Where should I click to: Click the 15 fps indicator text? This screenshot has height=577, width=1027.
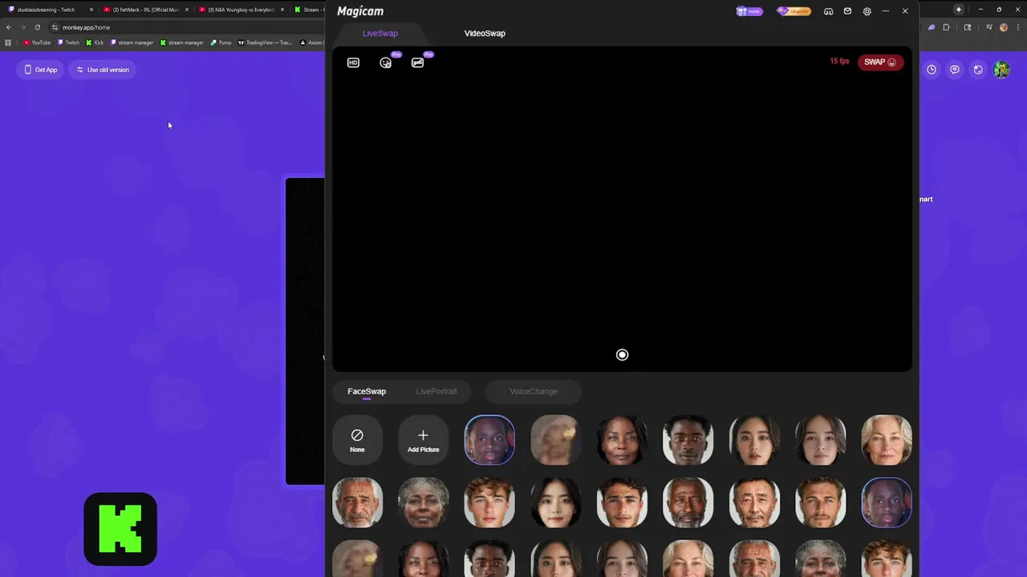839,62
